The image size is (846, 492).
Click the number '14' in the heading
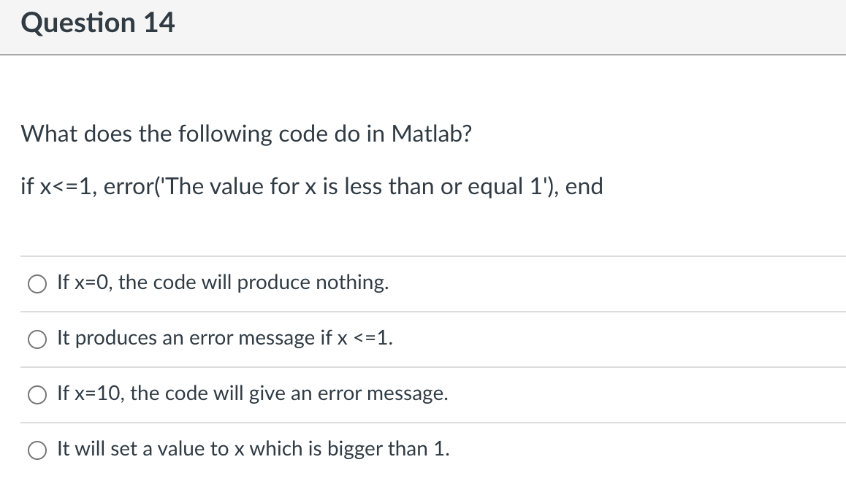tap(159, 23)
